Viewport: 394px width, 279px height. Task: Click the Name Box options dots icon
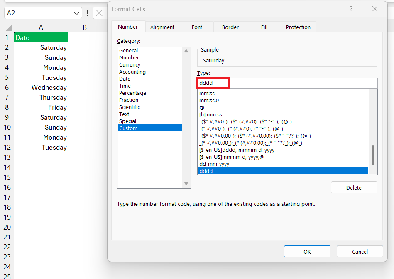click(x=87, y=13)
